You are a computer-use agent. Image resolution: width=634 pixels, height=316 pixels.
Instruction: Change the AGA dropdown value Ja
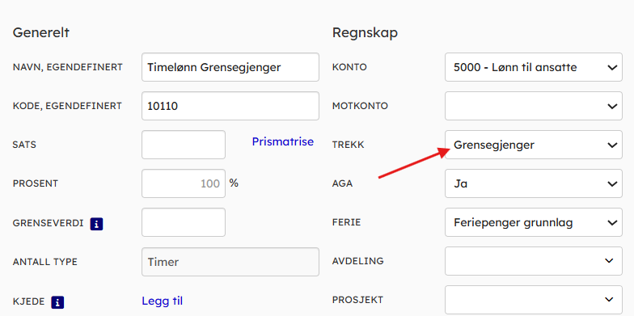click(534, 183)
